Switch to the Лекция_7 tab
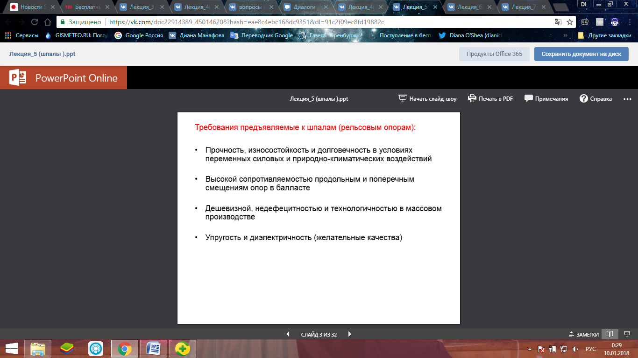 pos(525,7)
